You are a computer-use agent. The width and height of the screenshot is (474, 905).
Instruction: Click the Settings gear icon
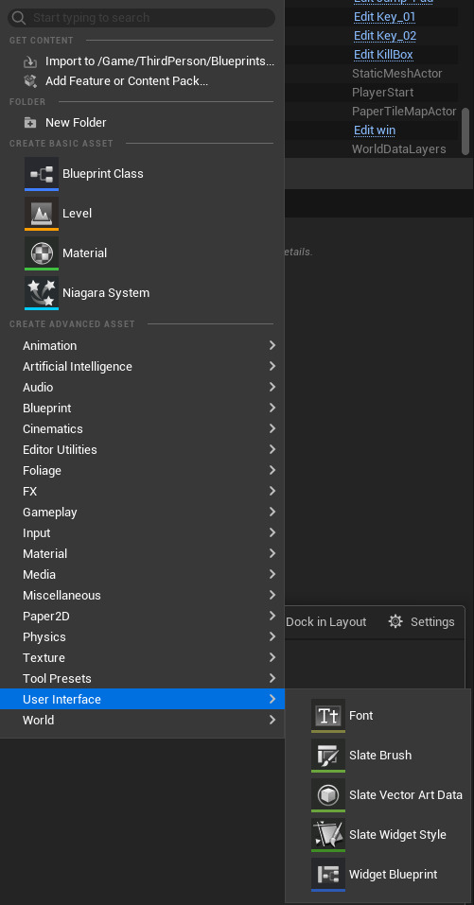[x=395, y=621]
